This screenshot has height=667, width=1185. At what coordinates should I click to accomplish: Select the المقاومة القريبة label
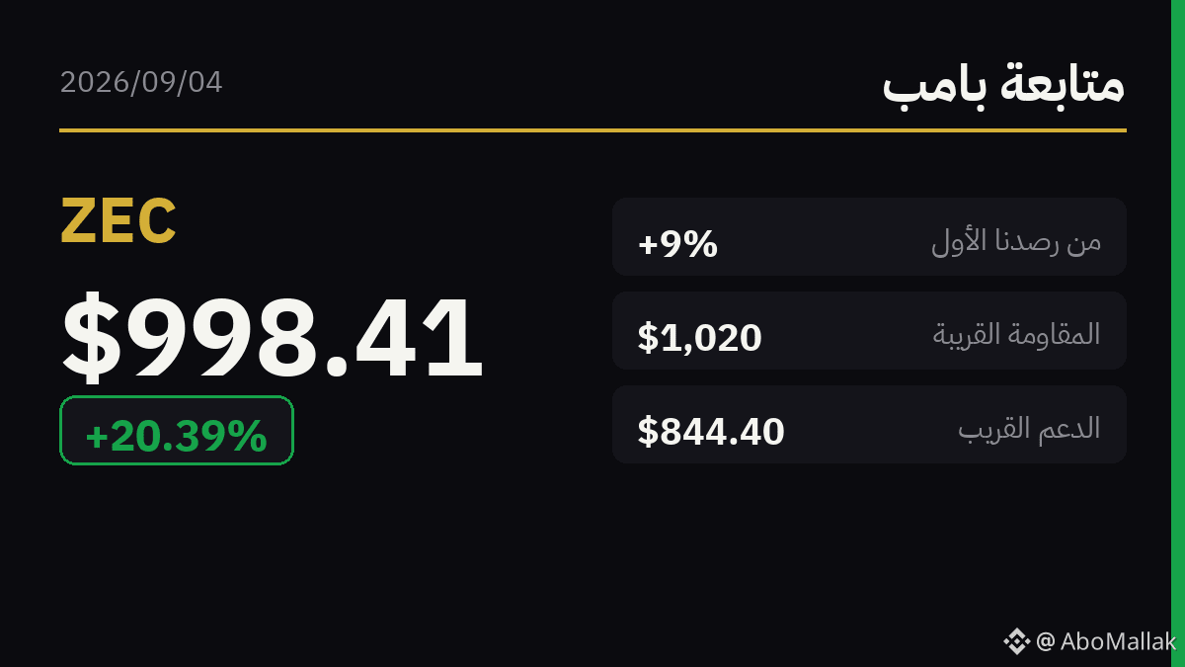pos(1017,333)
